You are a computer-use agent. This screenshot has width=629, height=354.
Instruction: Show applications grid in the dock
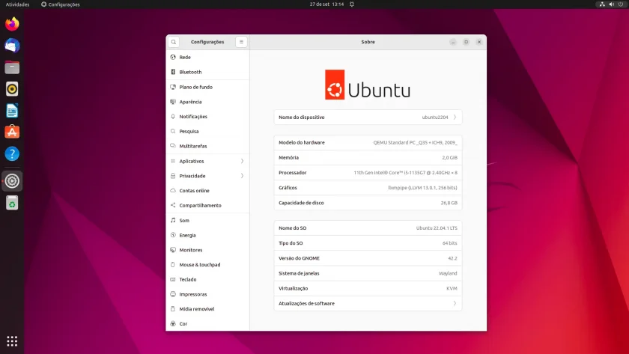(x=12, y=341)
